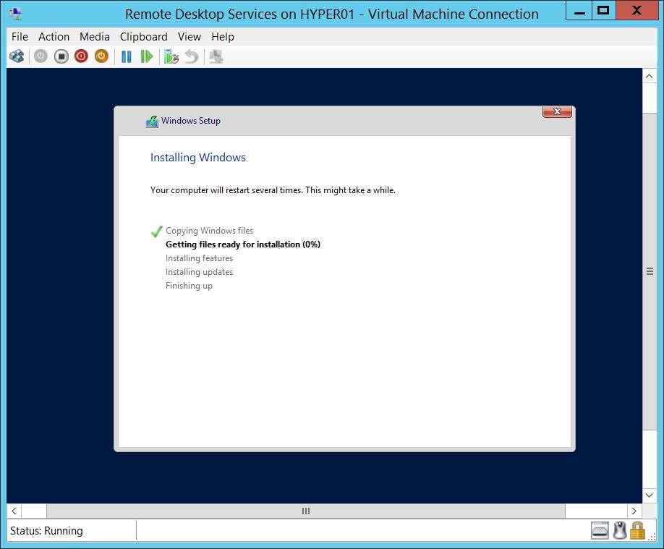This screenshot has width=664, height=549.
Task: Click the mouse status icon
Action: (620, 530)
